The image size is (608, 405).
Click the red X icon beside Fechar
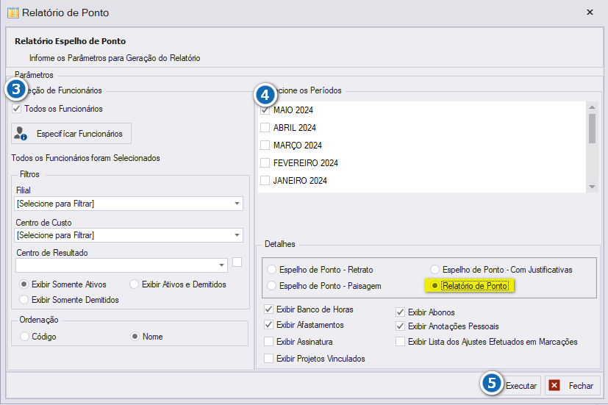pos(554,385)
